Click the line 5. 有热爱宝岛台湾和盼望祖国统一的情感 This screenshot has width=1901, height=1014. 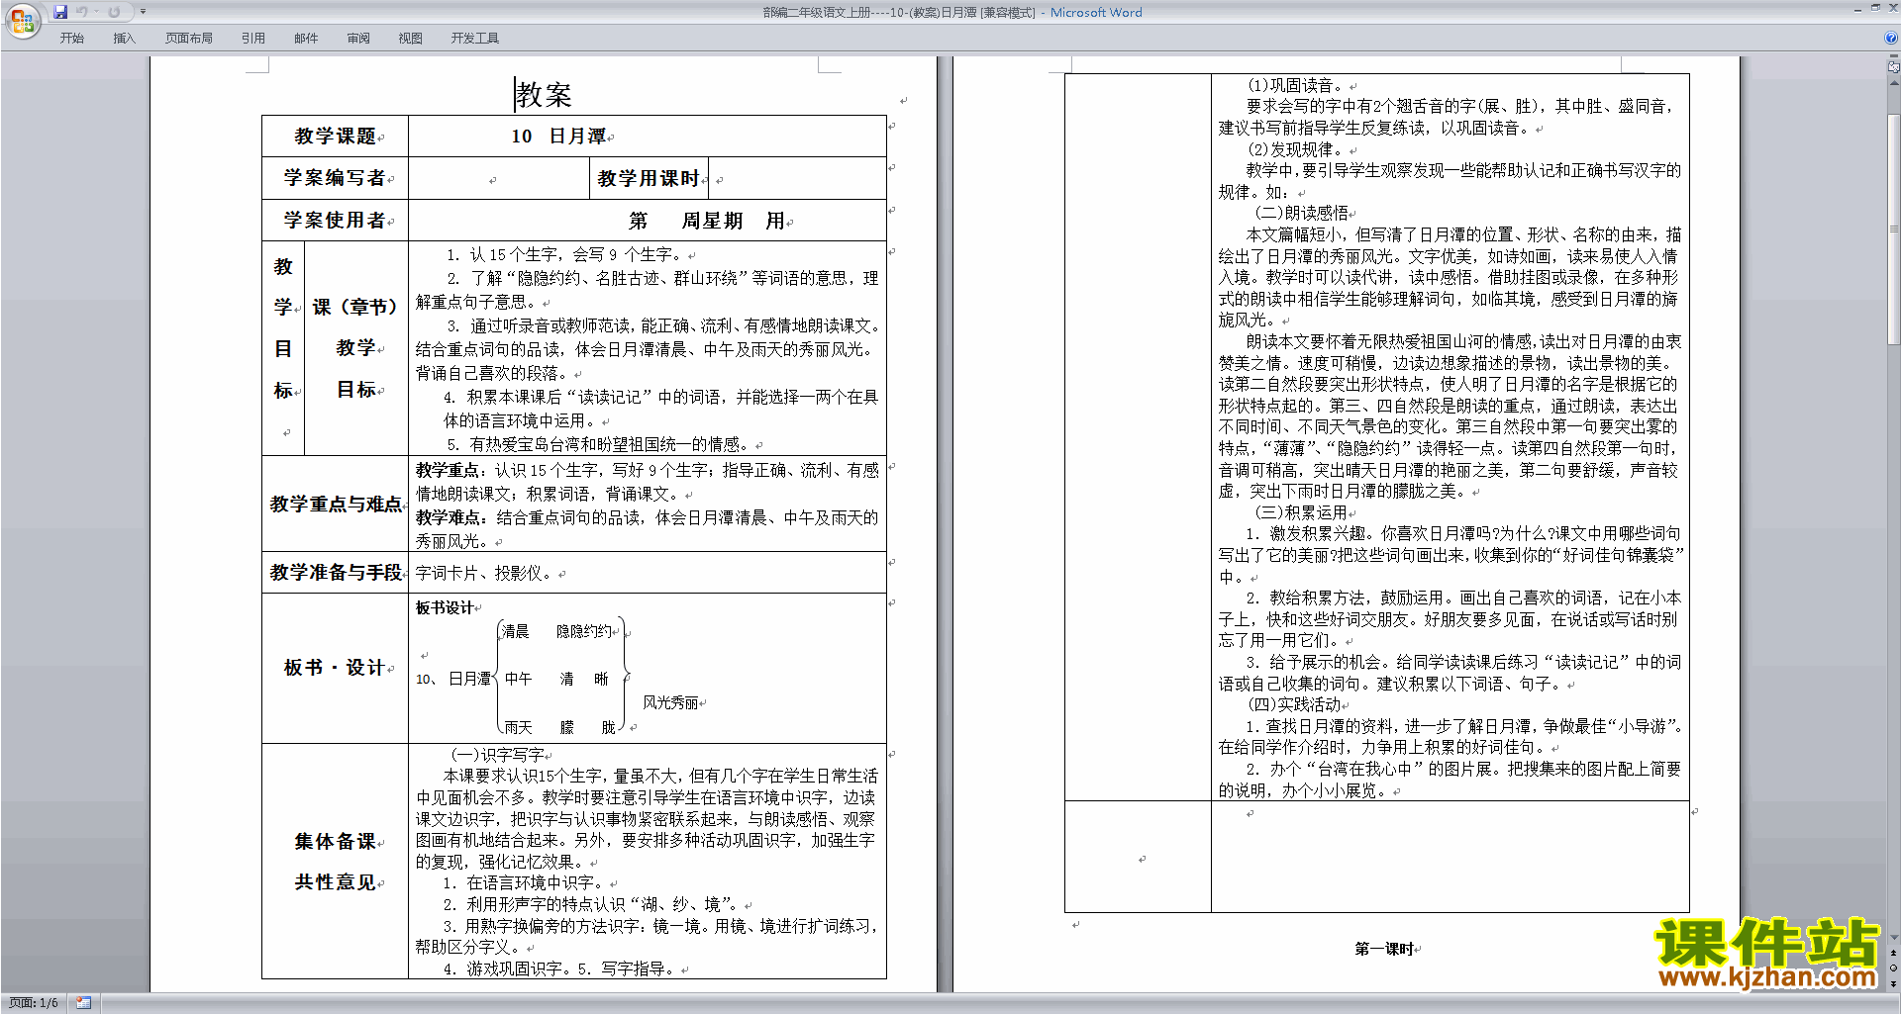pyautogui.click(x=598, y=445)
